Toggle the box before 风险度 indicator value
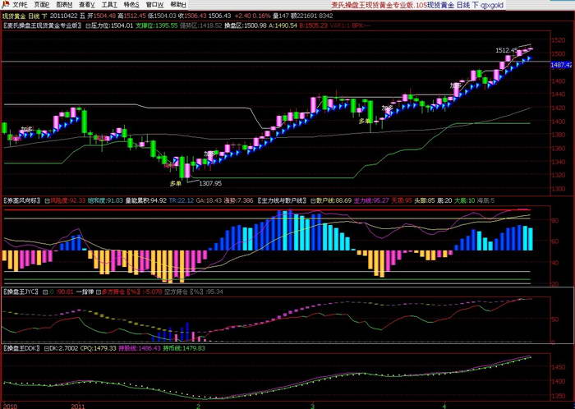 pyautogui.click(x=47, y=200)
